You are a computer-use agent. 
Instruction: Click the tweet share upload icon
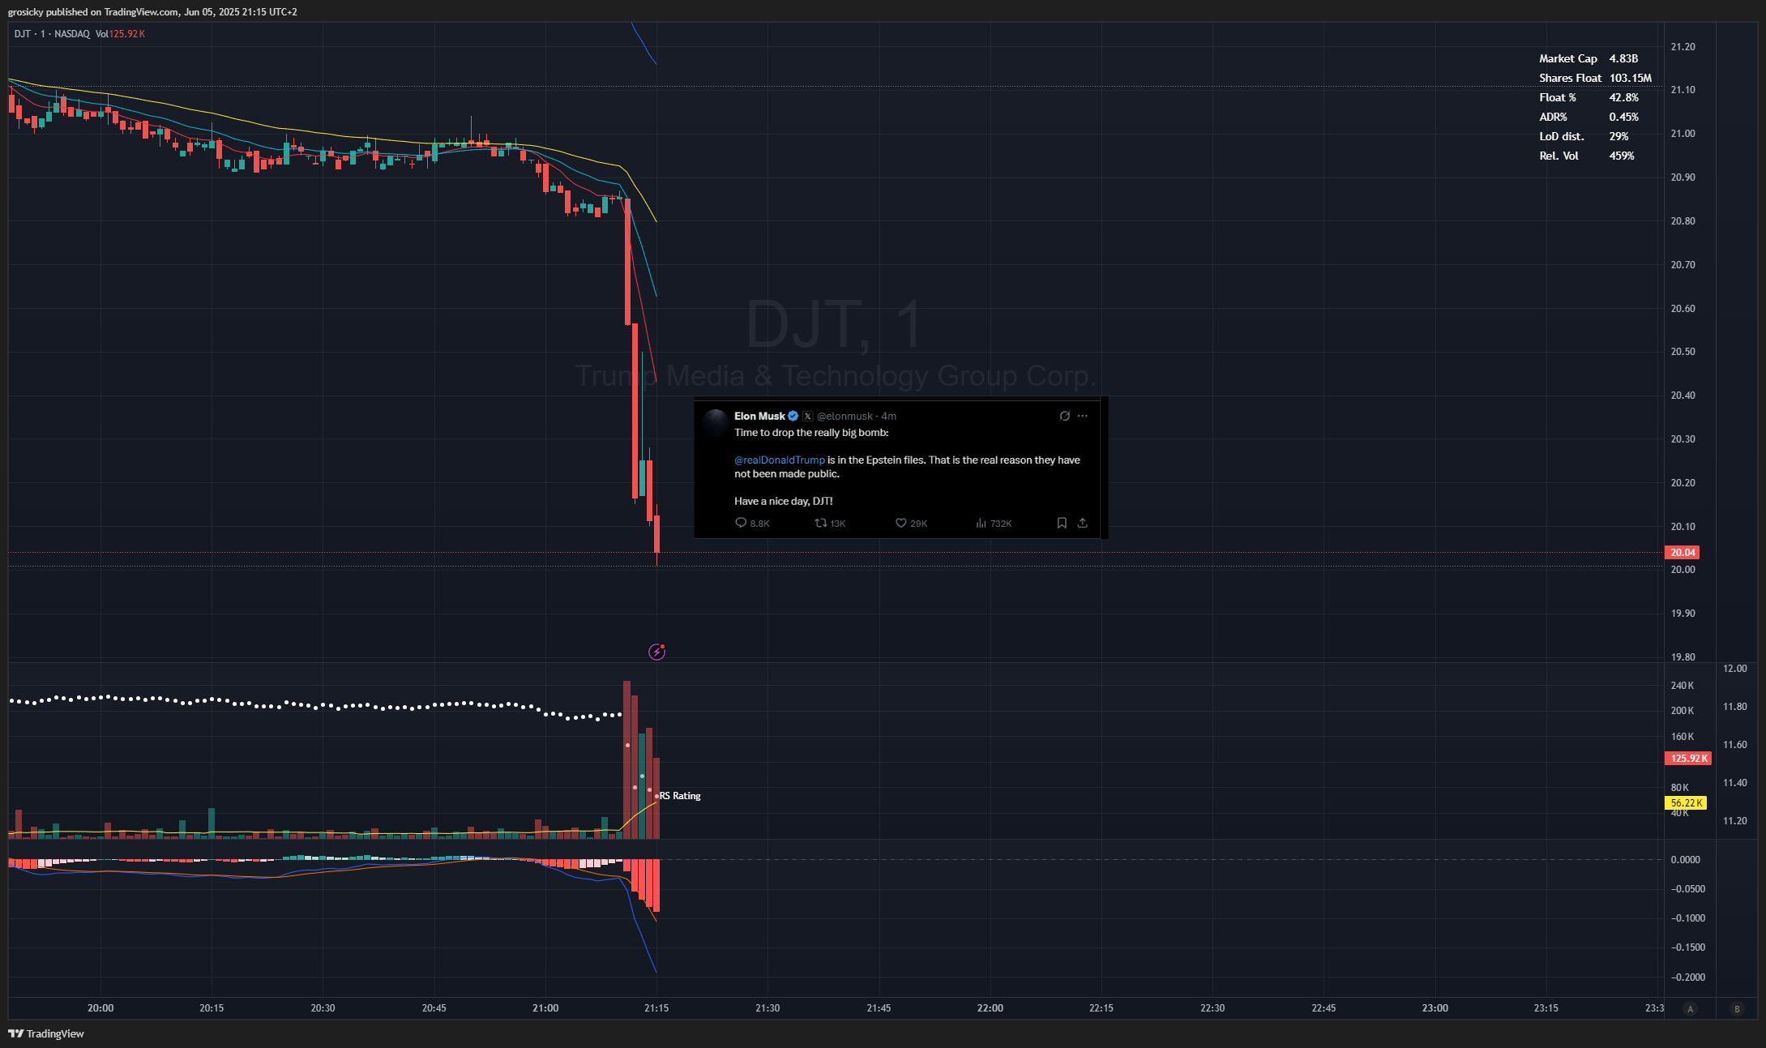[1082, 523]
